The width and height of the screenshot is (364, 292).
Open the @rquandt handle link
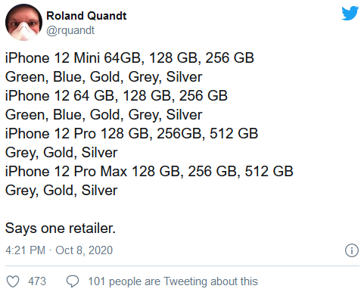click(x=70, y=30)
